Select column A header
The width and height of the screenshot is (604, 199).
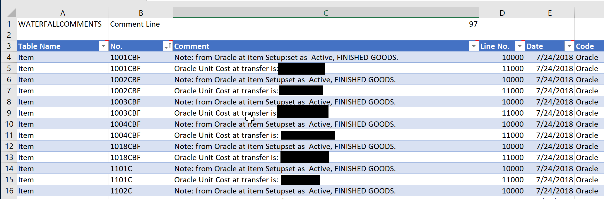click(63, 13)
